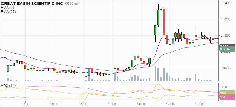The width and height of the screenshot is (236, 107).
Task: Click the 50.0 ADX axis label
Action: 224,87
